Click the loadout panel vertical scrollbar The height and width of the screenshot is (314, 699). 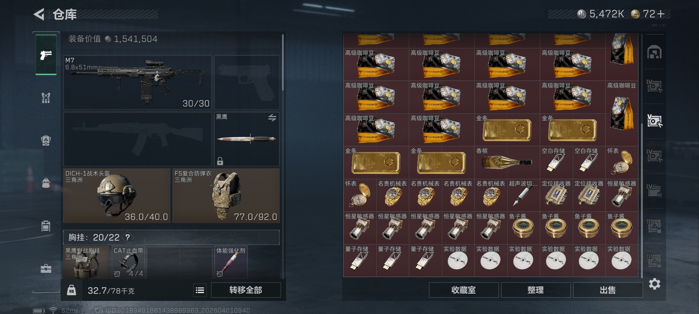[x=283, y=63]
